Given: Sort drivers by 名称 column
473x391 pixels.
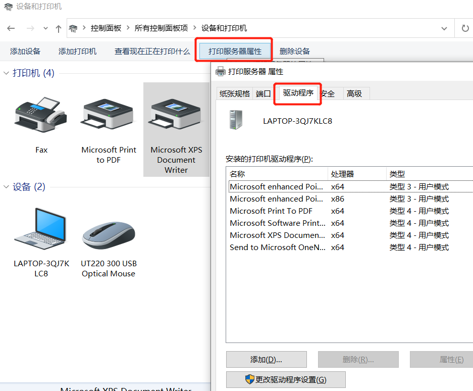Looking at the screenshot, I should (x=277, y=174).
